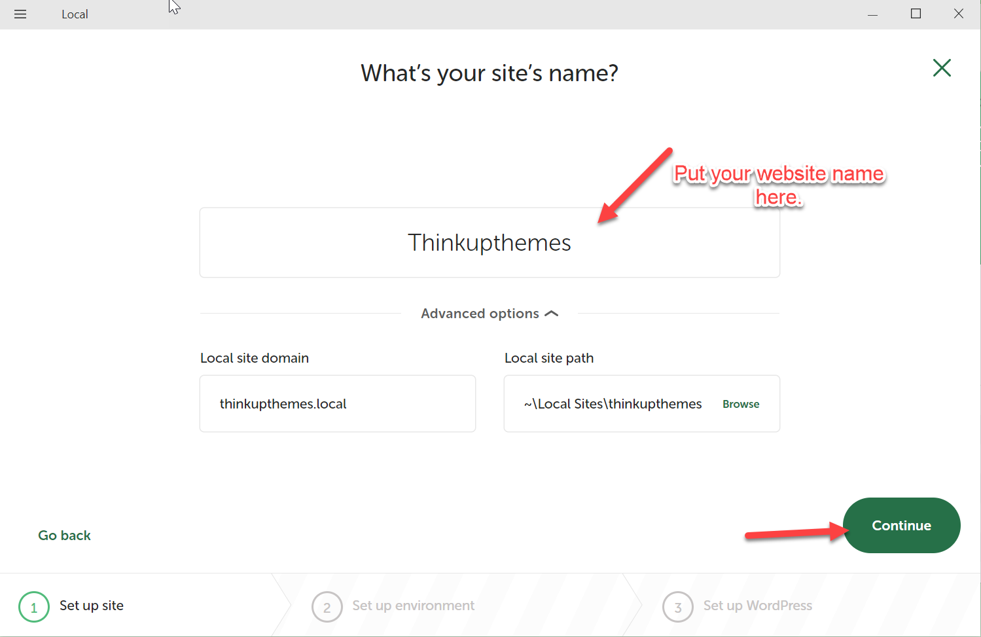Click the Continue button
Viewport: 981px width, 637px height.
click(902, 525)
